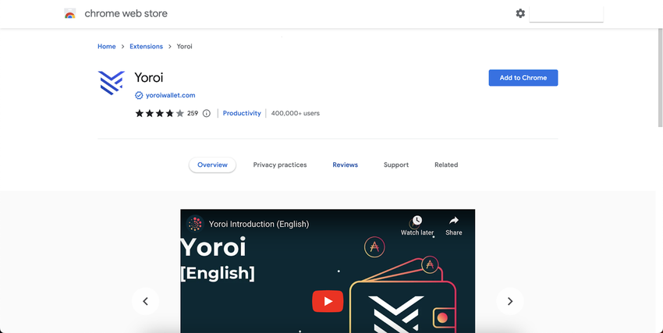The height and width of the screenshot is (333, 663).
Task: Click the '400,000+ users' text
Action: coord(295,113)
